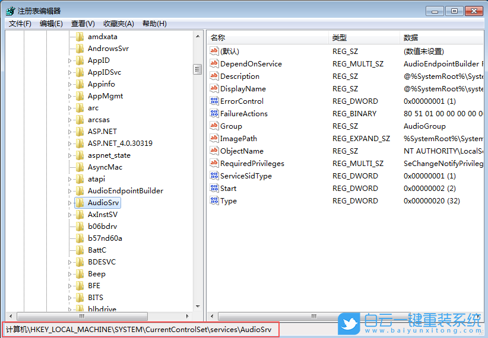This screenshot has height=338, width=488.
Task: Click the DWORD icon beside Type
Action: point(214,200)
